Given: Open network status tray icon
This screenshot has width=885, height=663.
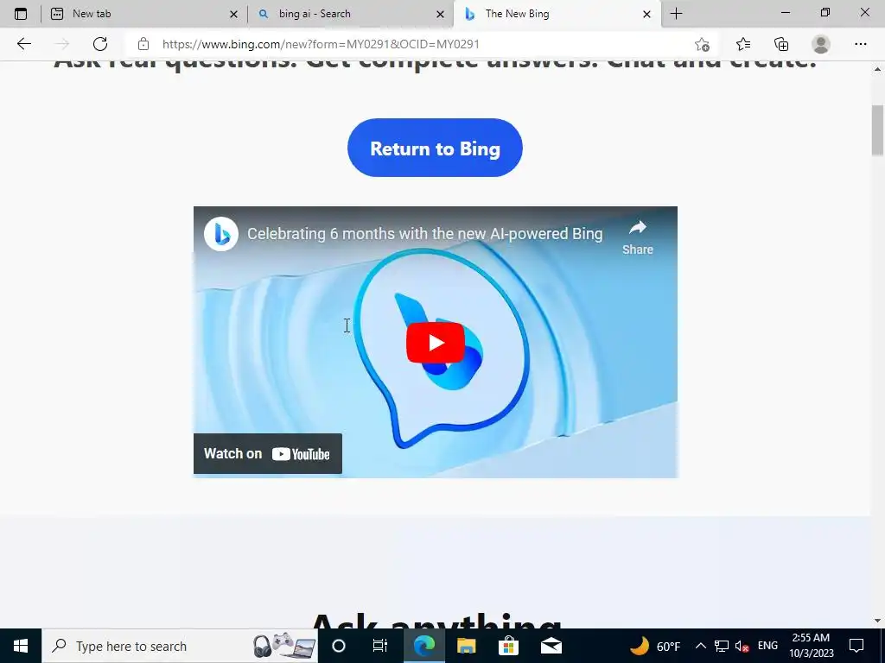Looking at the screenshot, I should pos(722,646).
